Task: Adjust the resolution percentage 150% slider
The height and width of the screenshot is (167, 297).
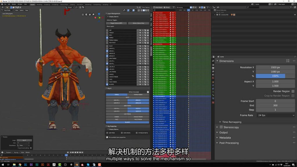Action: 276,76
